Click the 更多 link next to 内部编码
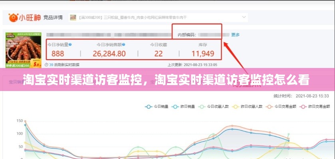Screen dimensions: 335x159 coord(236,35)
